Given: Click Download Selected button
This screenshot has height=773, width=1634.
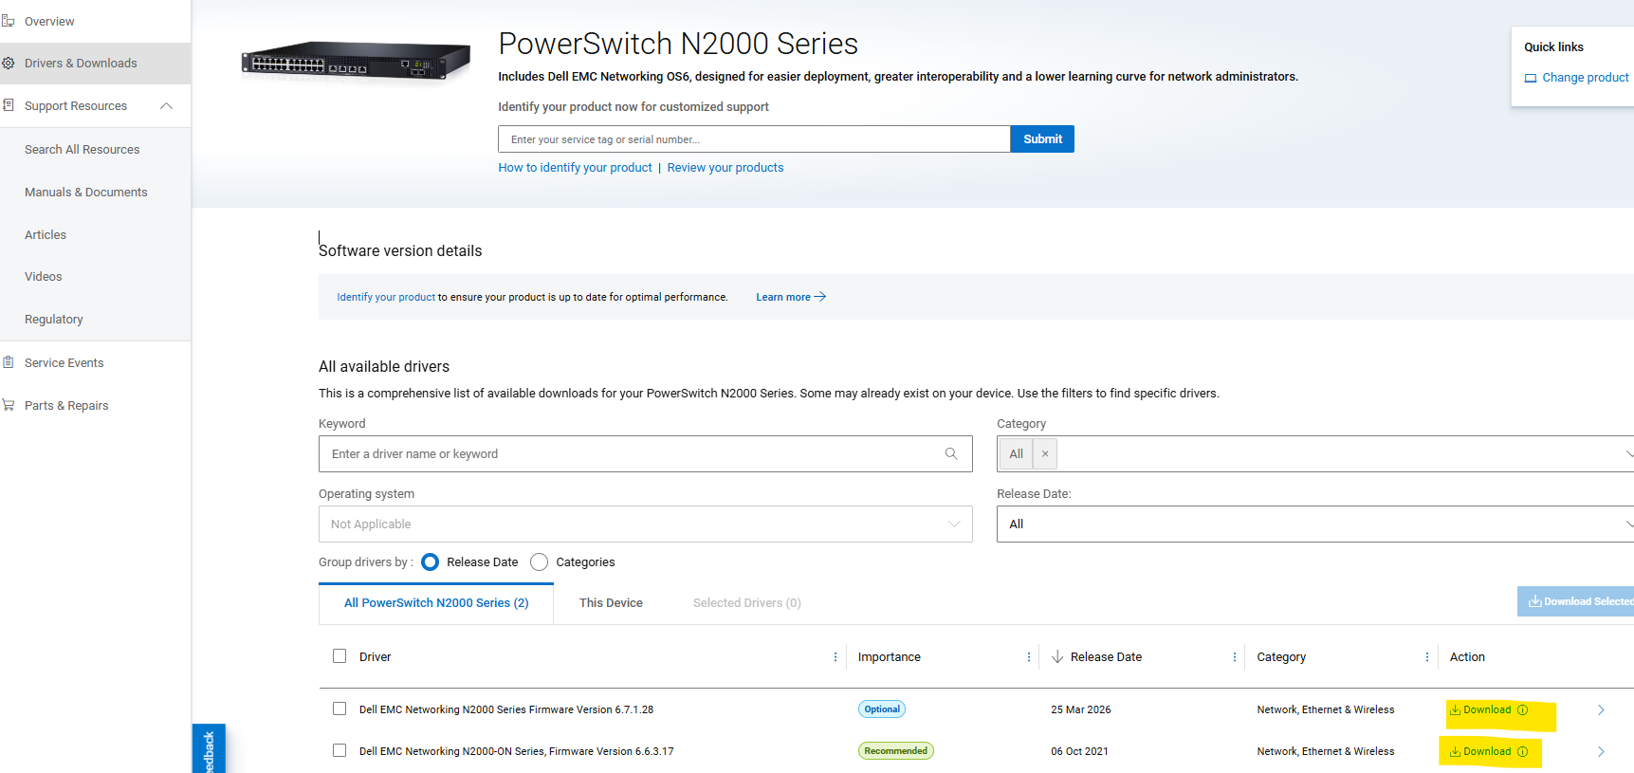Looking at the screenshot, I should click(x=1576, y=601).
